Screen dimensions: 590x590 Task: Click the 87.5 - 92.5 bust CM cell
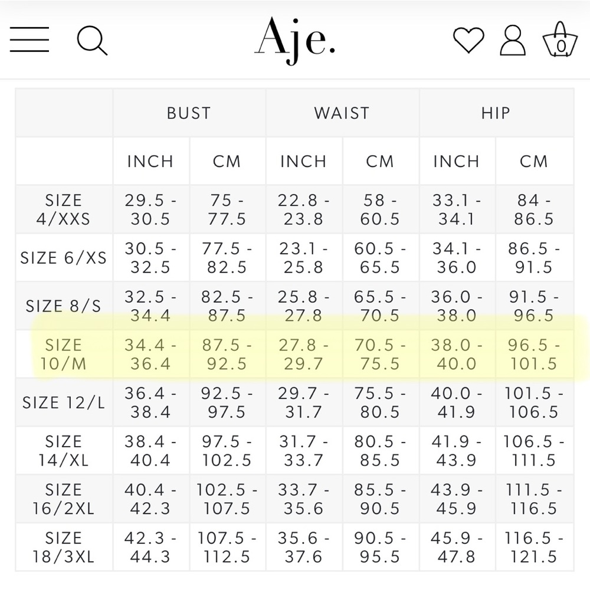[x=227, y=354]
